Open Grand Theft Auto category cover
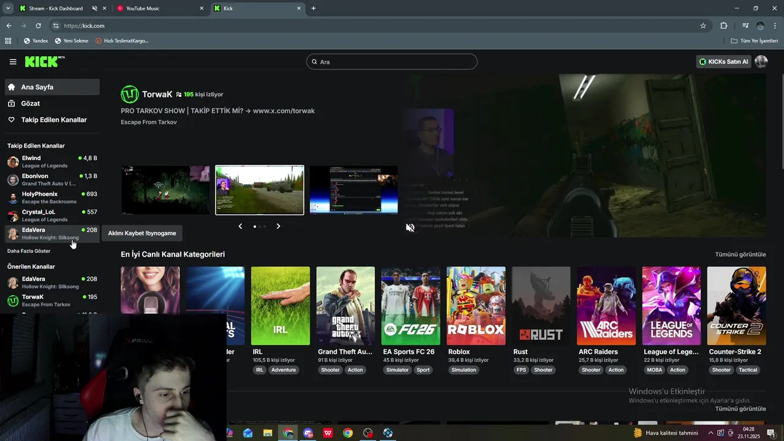The width and height of the screenshot is (784, 441). 345,306
